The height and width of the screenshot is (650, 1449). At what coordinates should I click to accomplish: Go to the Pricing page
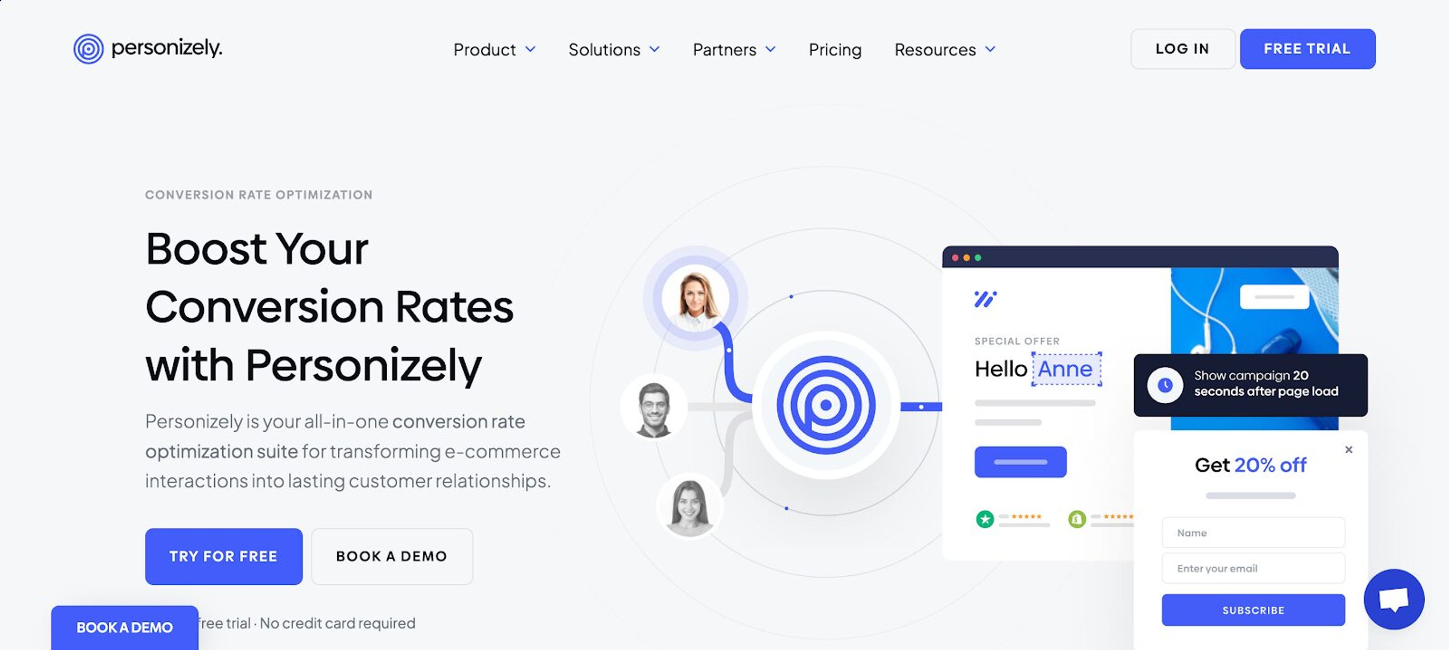835,50
